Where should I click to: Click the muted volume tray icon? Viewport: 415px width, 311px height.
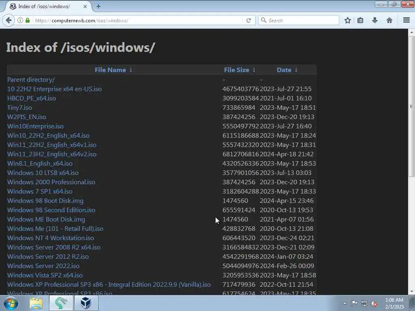click(x=374, y=303)
